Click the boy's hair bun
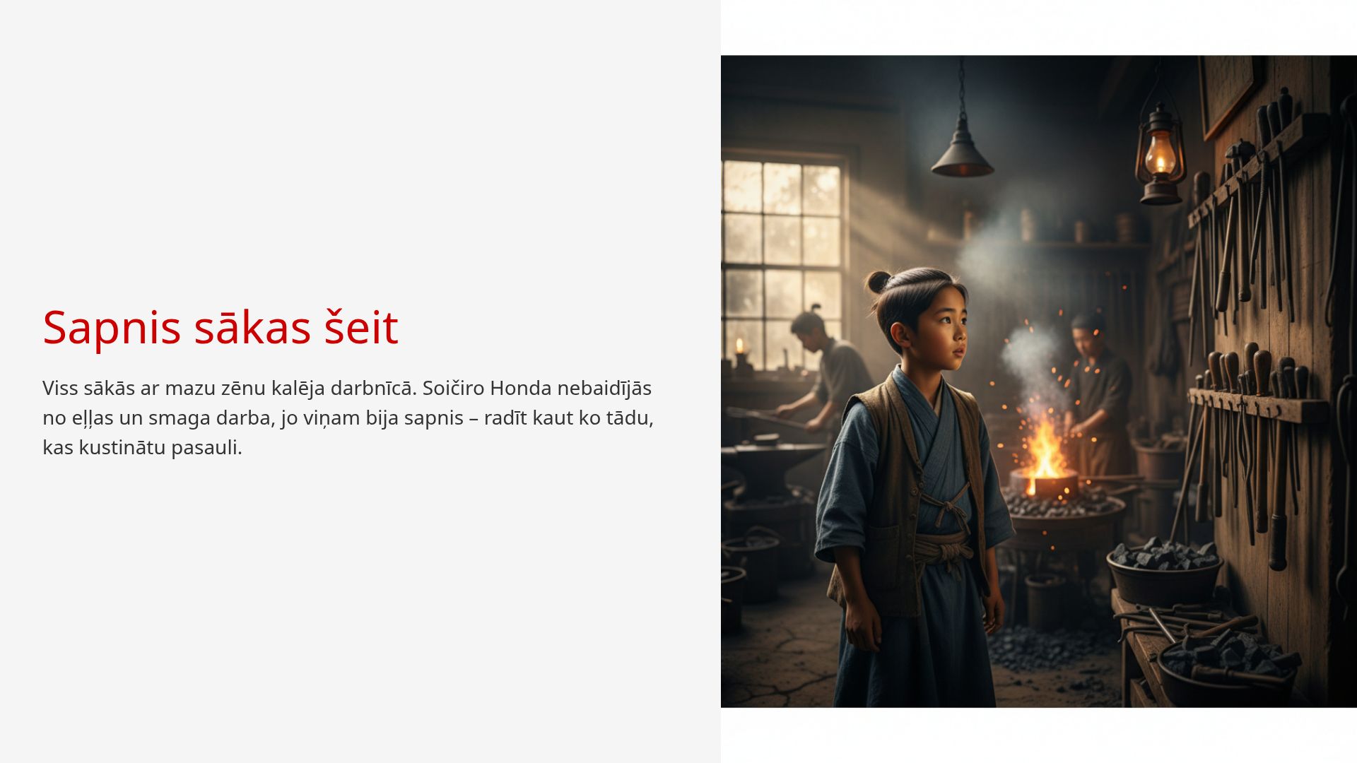This screenshot has width=1357, height=763. tap(878, 282)
